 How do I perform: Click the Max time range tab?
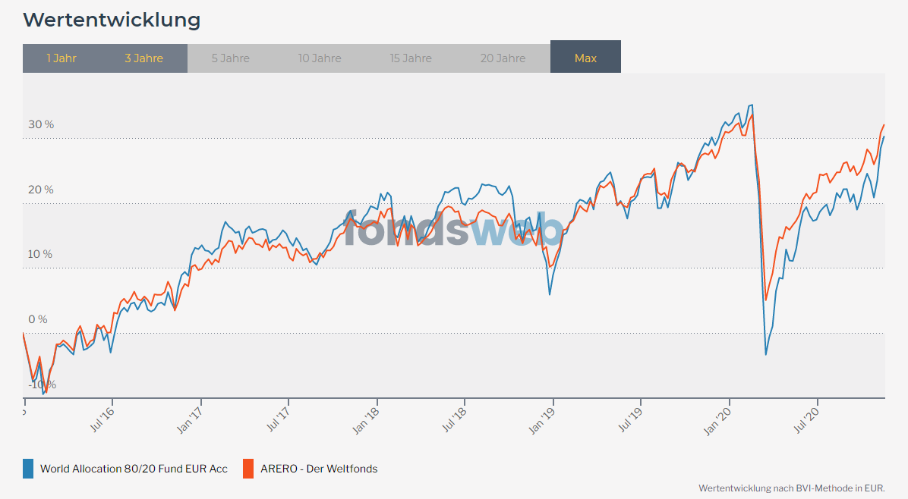[585, 58]
